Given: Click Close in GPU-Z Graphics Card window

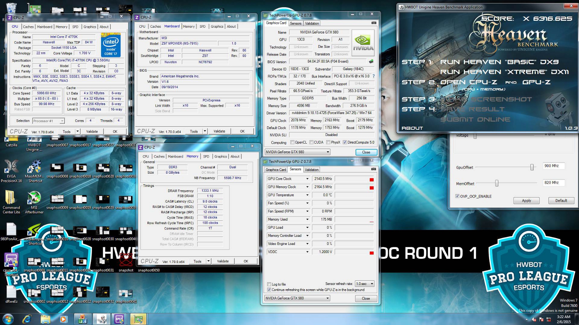Looking at the screenshot, I should [x=366, y=152].
